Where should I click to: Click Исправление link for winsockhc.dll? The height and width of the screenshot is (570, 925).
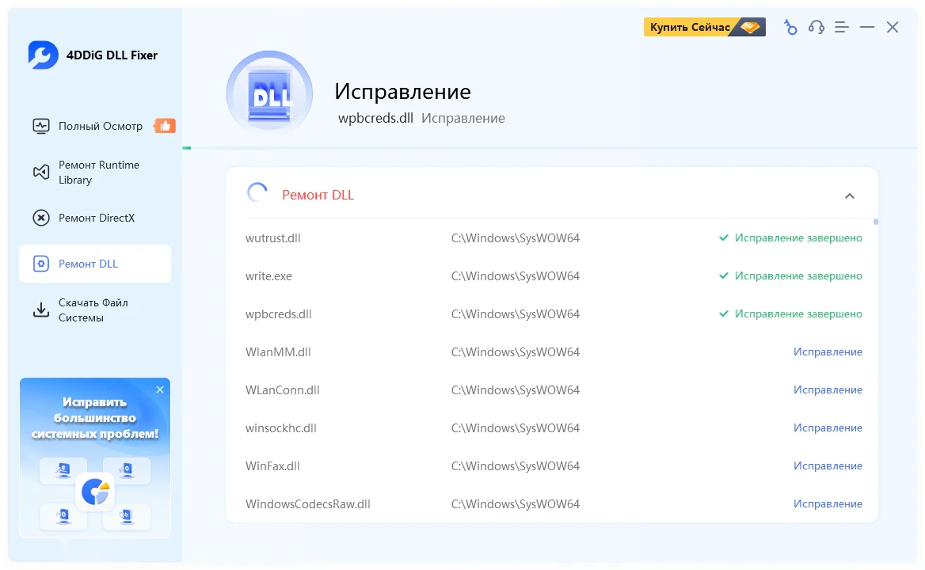828,428
